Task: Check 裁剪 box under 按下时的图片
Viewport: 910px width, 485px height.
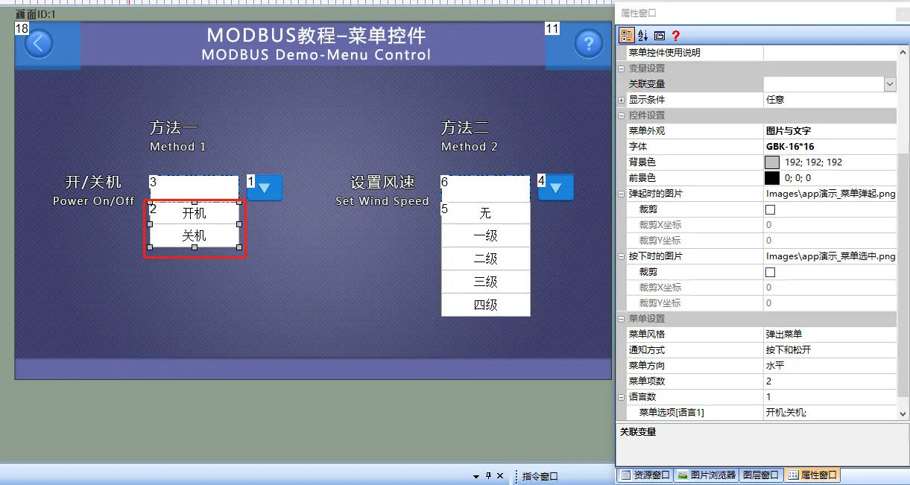Action: [771, 273]
